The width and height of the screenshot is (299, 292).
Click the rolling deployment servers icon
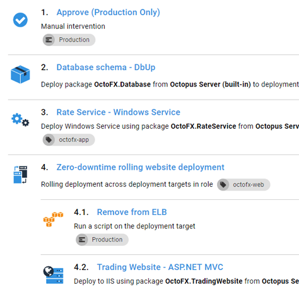pyautogui.click(x=20, y=175)
